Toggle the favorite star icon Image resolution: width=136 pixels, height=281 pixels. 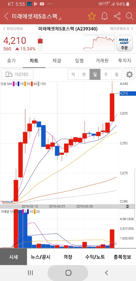pos(92,16)
